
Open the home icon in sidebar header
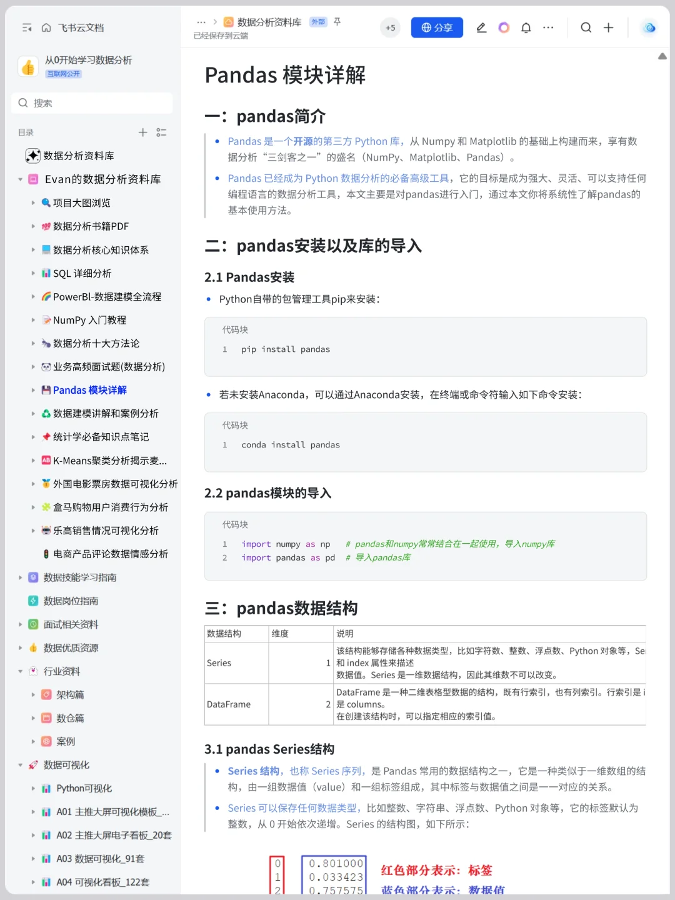pyautogui.click(x=46, y=27)
